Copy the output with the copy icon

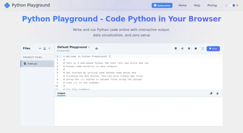click(x=211, y=93)
